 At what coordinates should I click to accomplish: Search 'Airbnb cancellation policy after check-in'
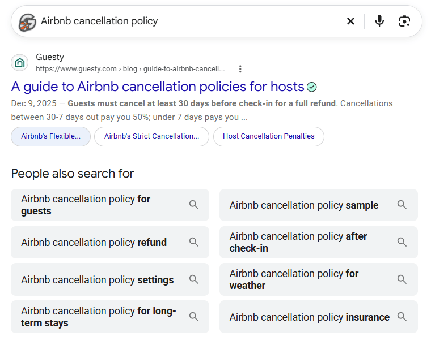click(319, 242)
